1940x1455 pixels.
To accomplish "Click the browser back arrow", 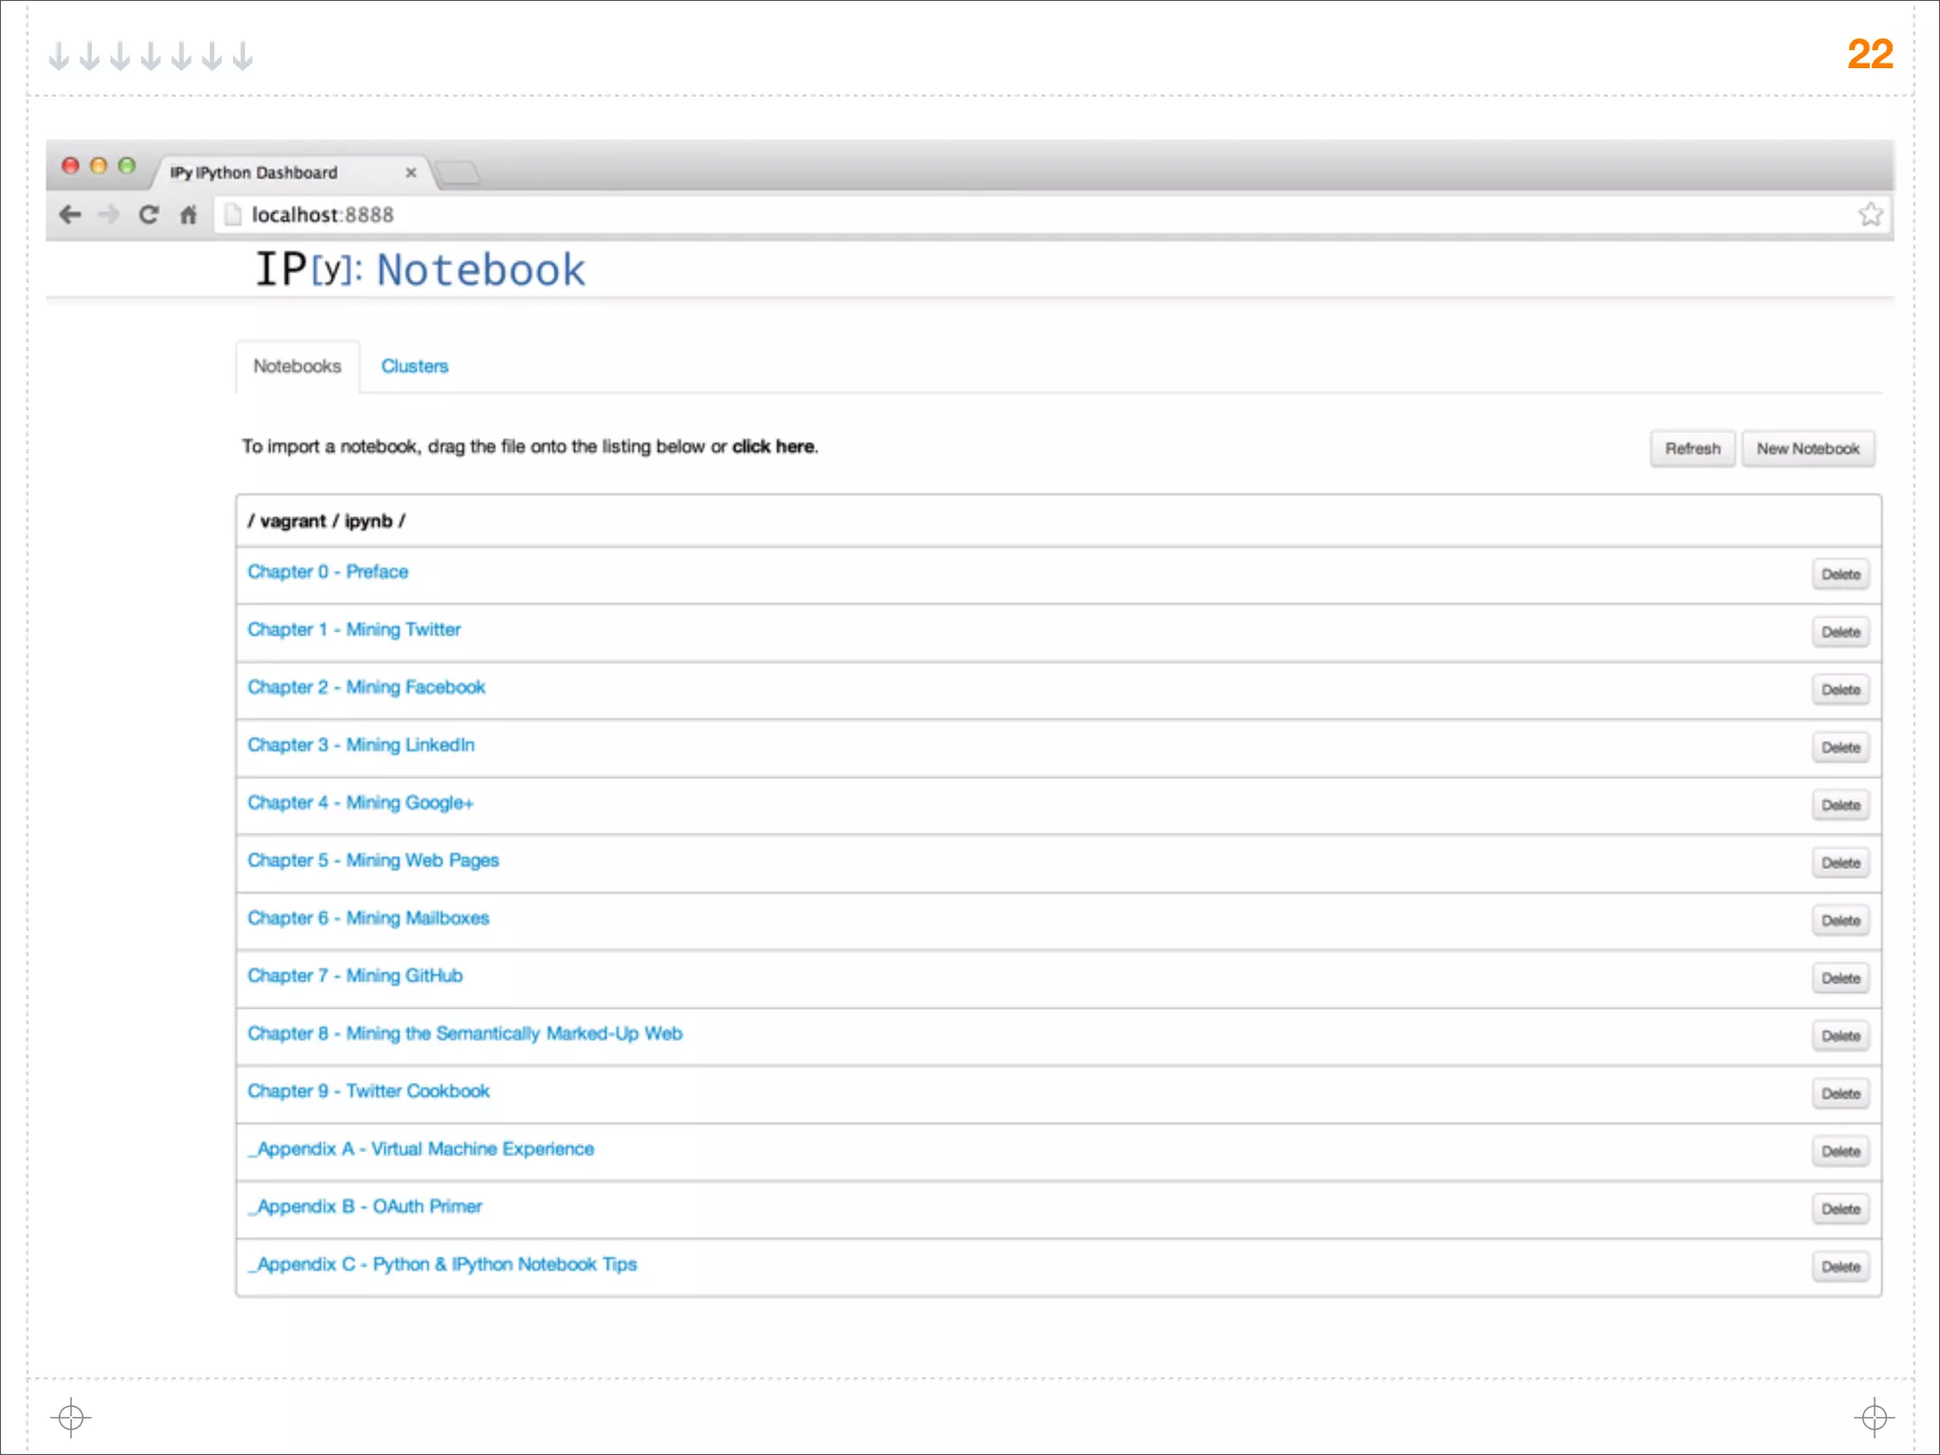I will click(x=70, y=215).
